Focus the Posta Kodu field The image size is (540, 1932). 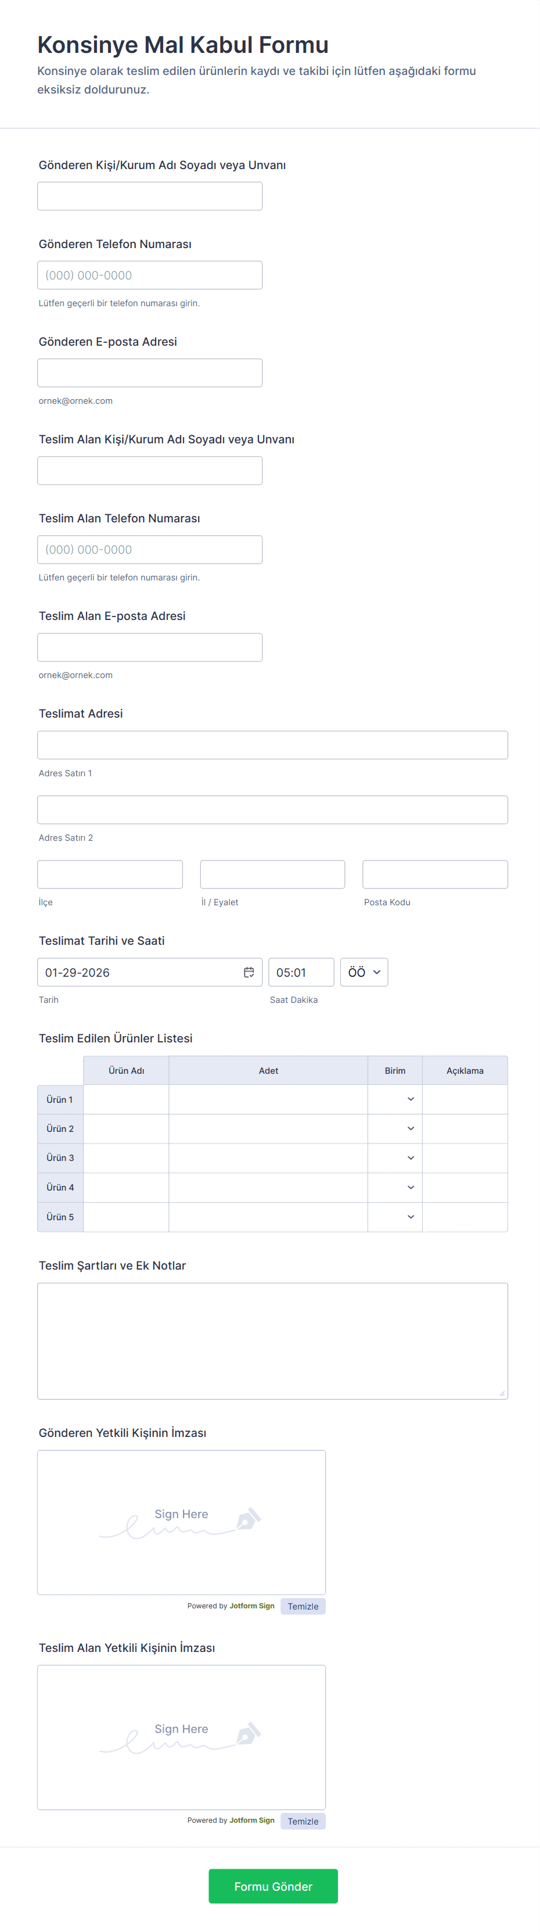434,874
